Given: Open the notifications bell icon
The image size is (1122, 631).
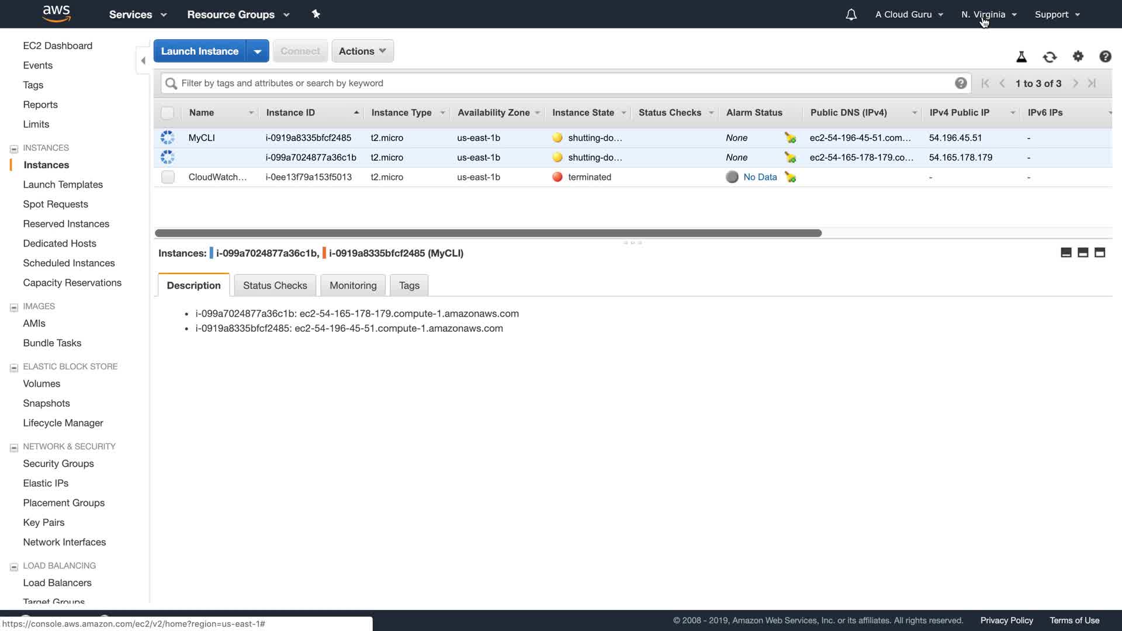Looking at the screenshot, I should pos(851,15).
